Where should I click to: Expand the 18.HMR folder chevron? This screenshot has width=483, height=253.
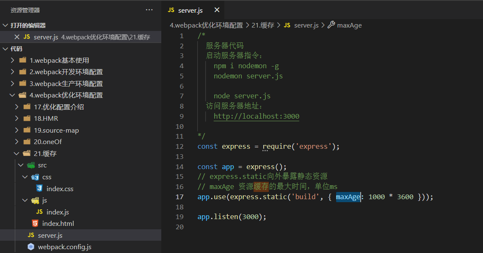point(17,119)
